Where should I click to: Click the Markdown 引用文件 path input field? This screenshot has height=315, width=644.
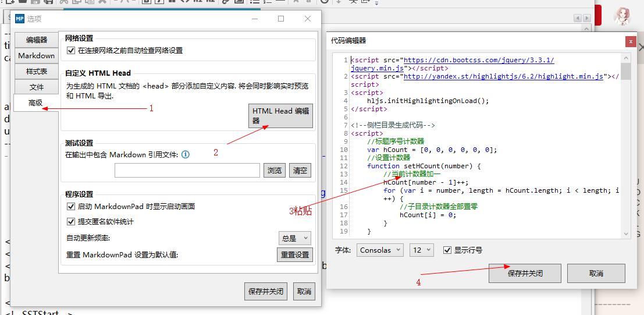(x=187, y=170)
